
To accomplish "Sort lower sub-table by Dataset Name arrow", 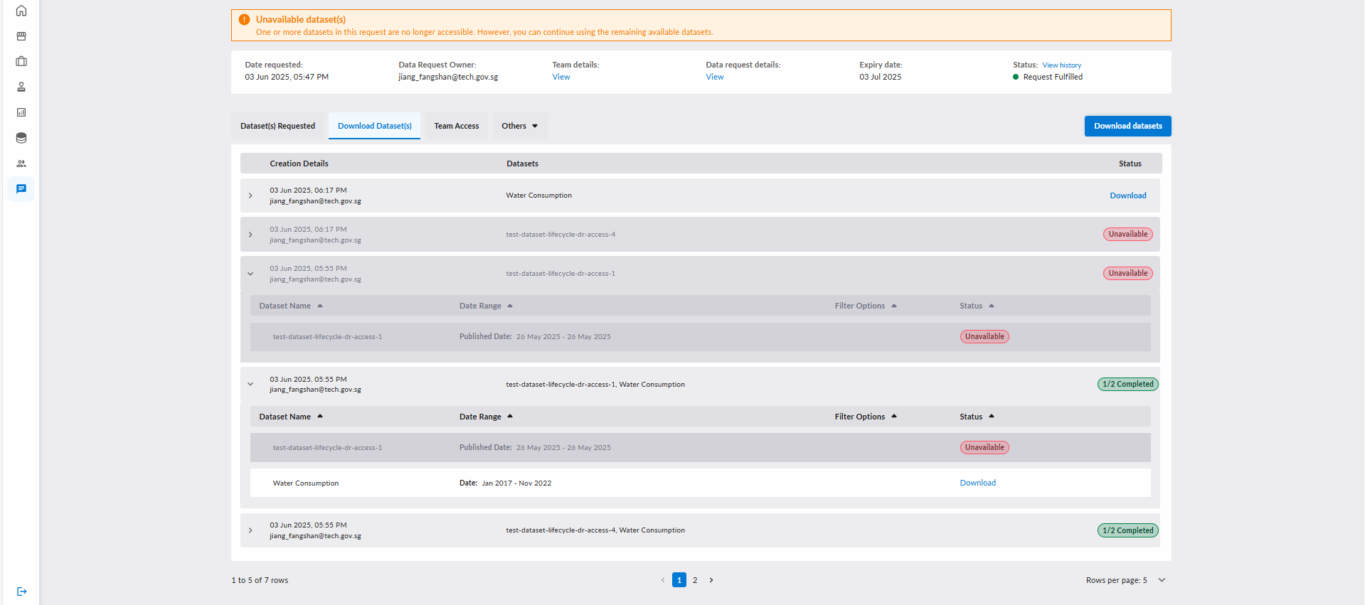I will (x=320, y=417).
